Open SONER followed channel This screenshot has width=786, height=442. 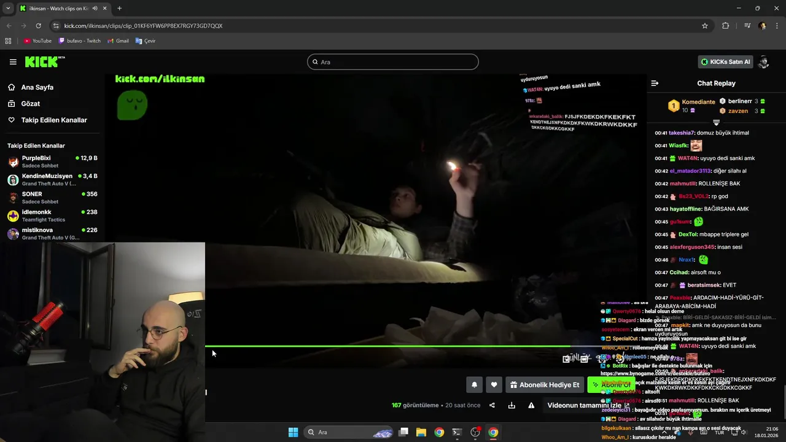tap(52, 197)
